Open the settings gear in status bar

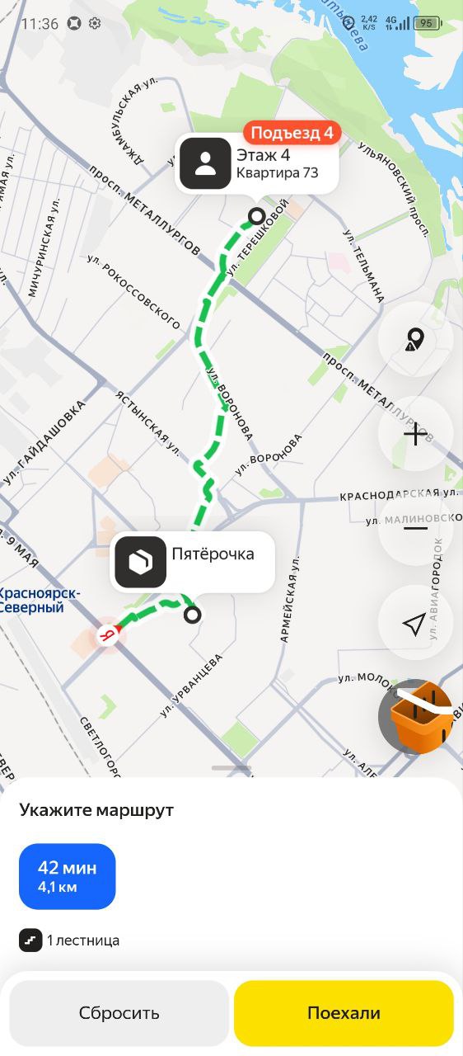pyautogui.click(x=95, y=23)
